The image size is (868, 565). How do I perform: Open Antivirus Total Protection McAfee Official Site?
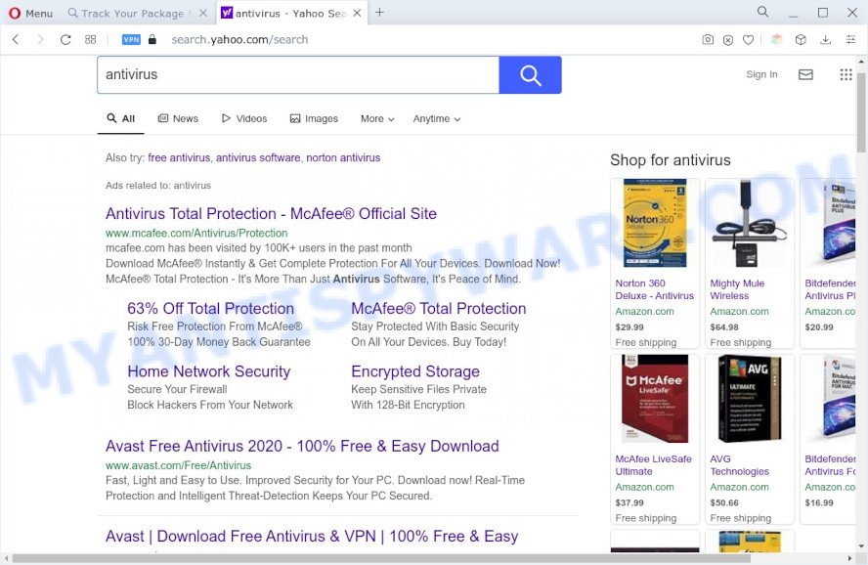(x=272, y=214)
